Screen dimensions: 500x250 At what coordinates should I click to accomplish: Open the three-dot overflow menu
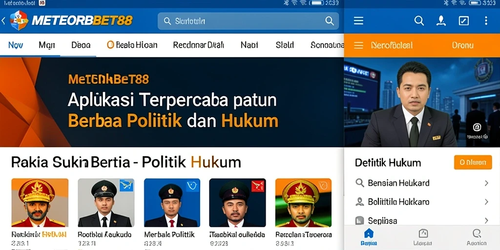(x=486, y=21)
